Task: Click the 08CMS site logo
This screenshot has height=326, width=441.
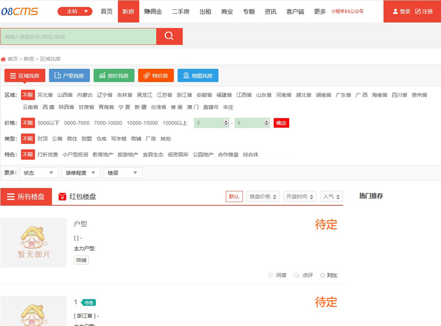Action: [20, 11]
